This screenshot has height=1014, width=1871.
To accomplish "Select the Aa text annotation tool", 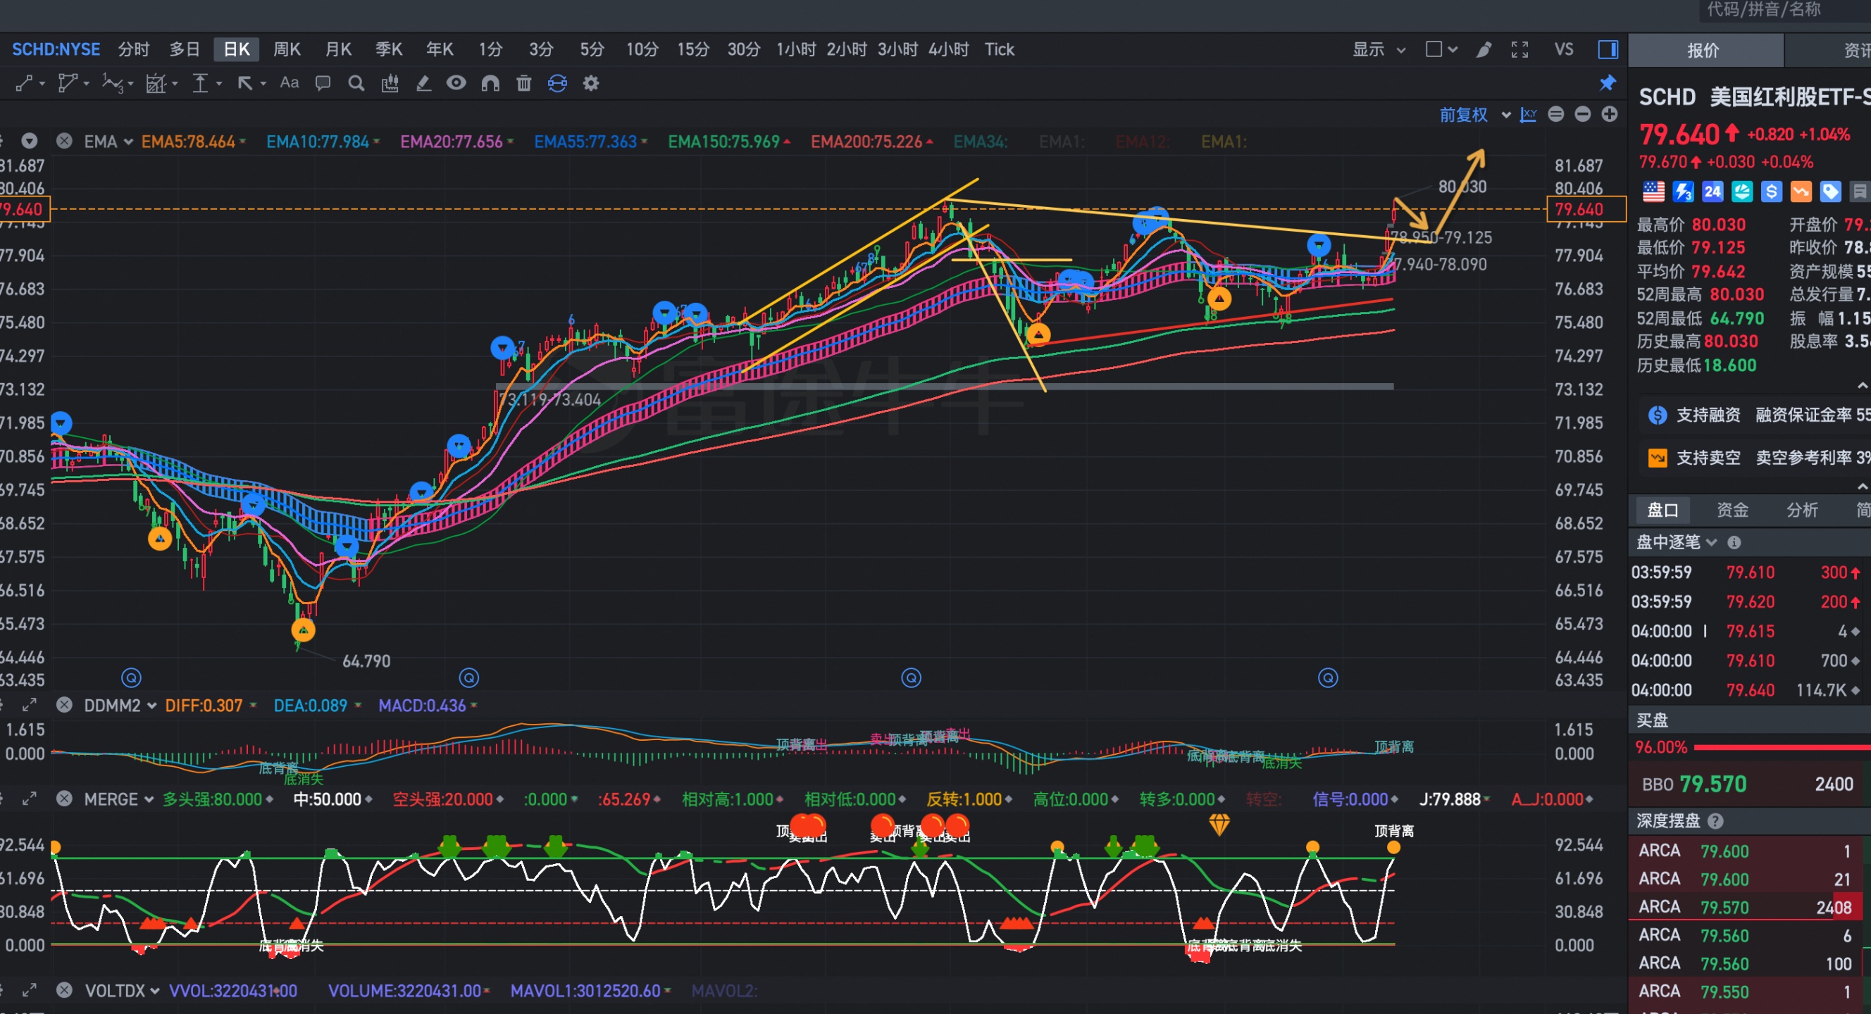I will point(289,83).
